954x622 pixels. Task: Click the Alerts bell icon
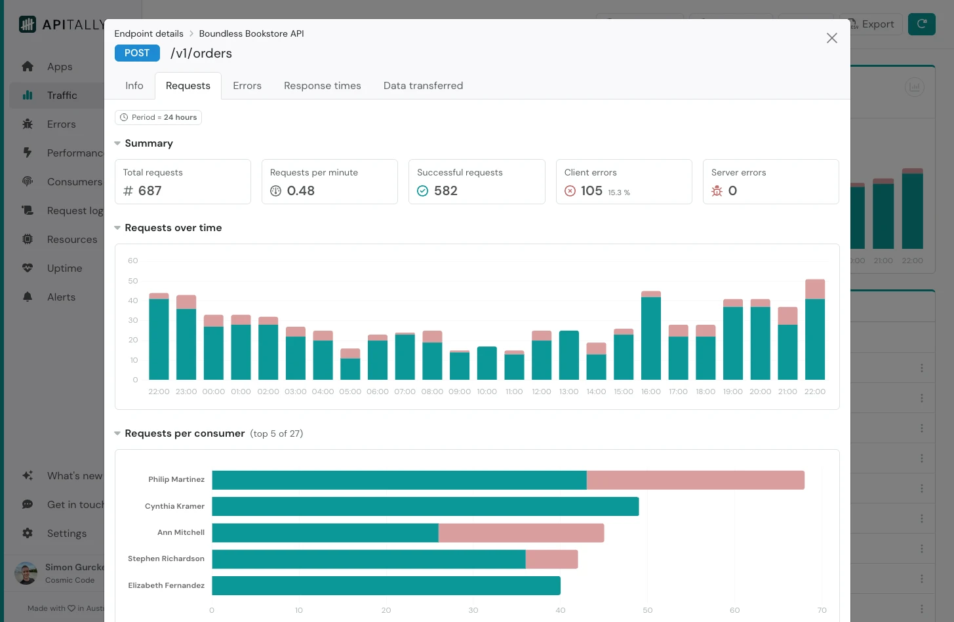(x=28, y=297)
